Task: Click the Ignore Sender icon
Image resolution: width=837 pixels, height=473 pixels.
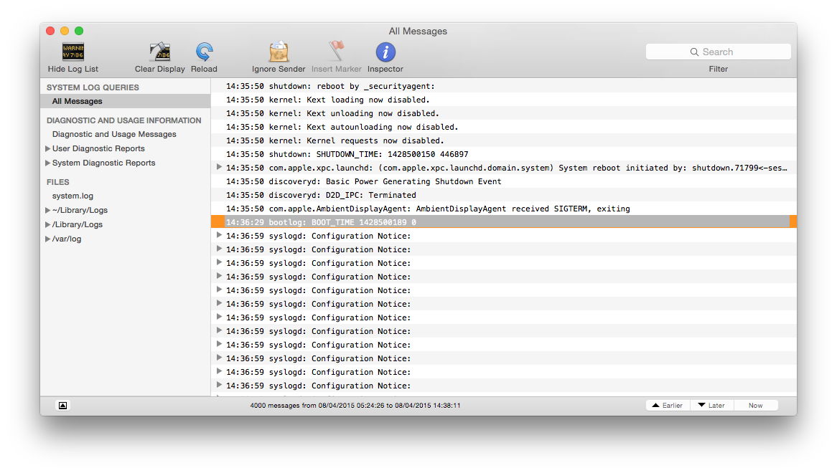Action: (279, 52)
